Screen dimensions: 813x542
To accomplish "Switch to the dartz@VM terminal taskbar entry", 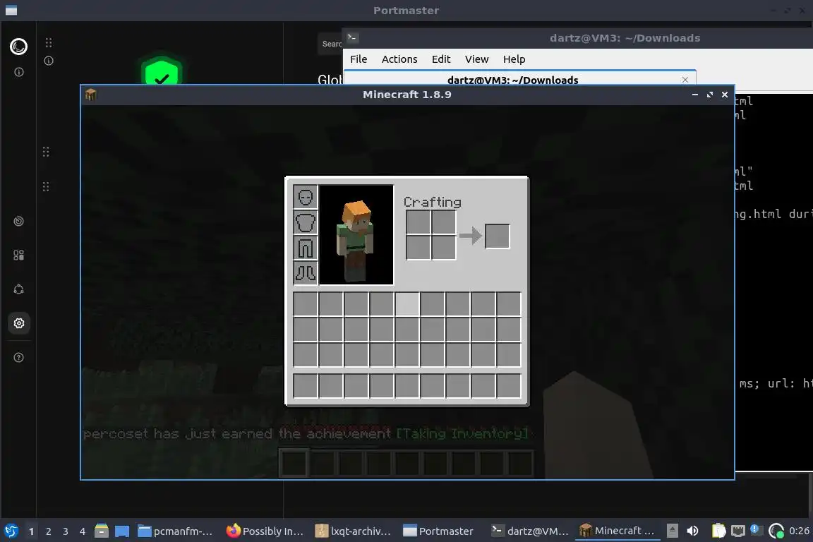I will pyautogui.click(x=529, y=531).
